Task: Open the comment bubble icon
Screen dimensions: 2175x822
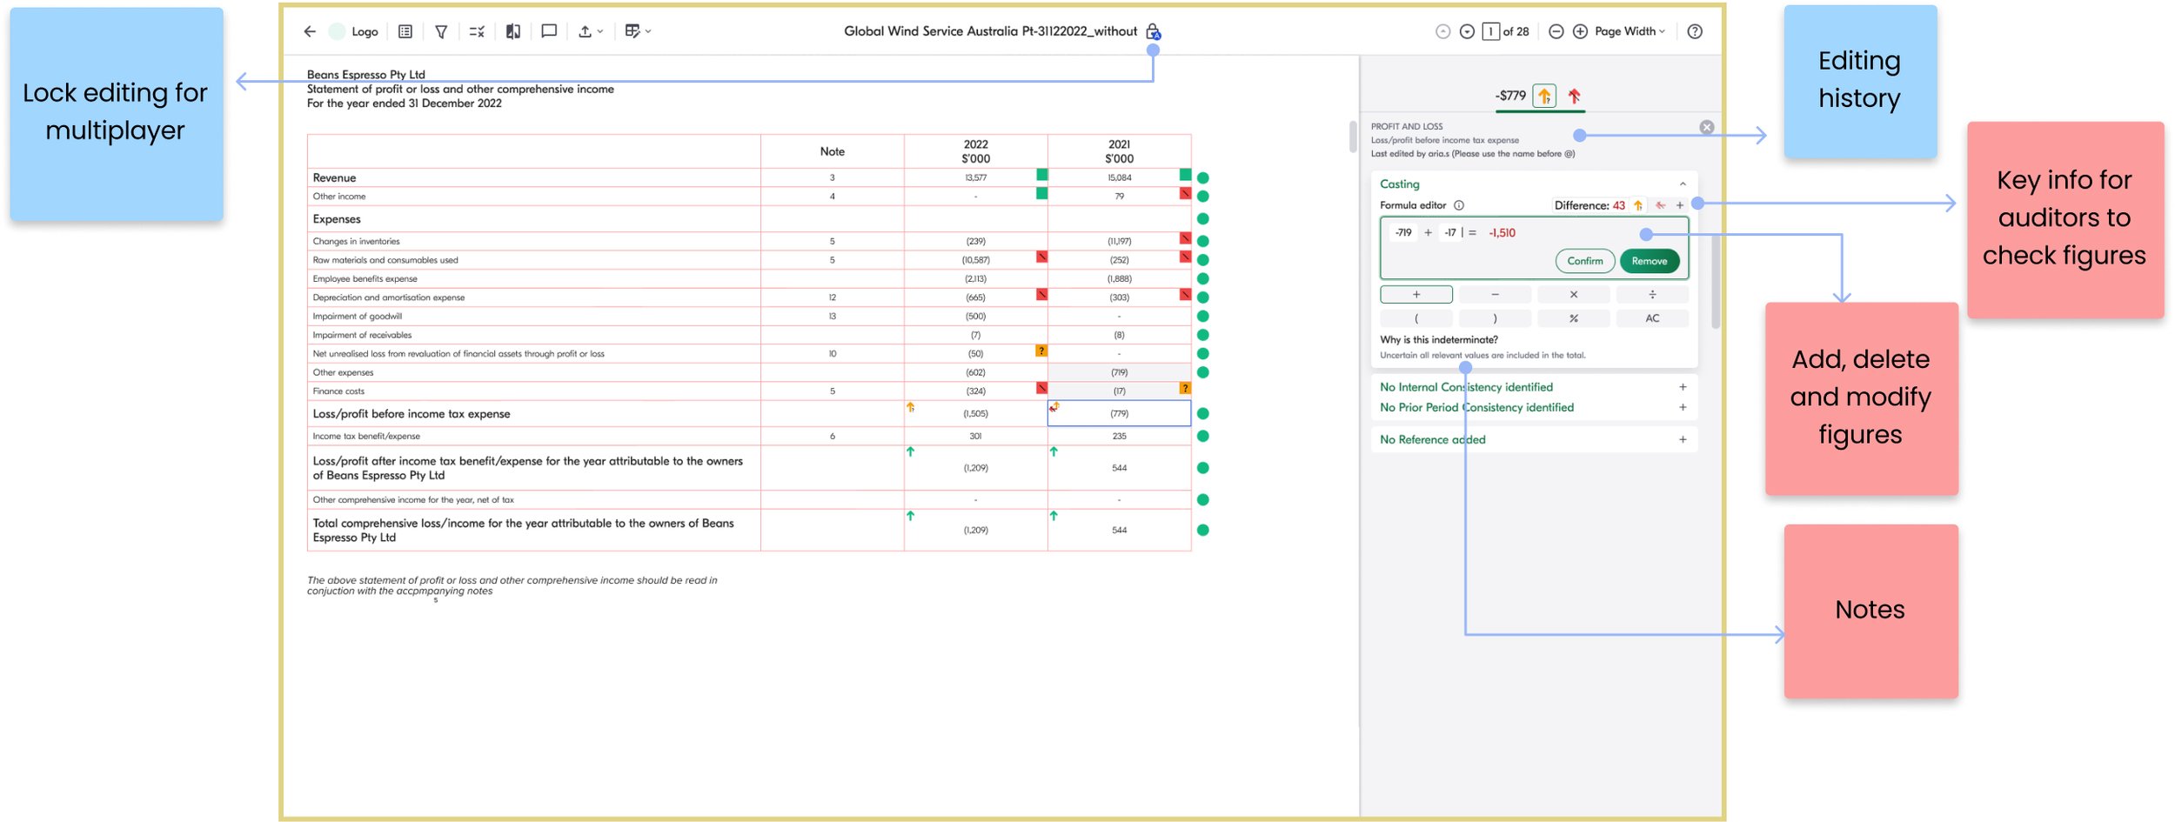Action: tap(549, 31)
